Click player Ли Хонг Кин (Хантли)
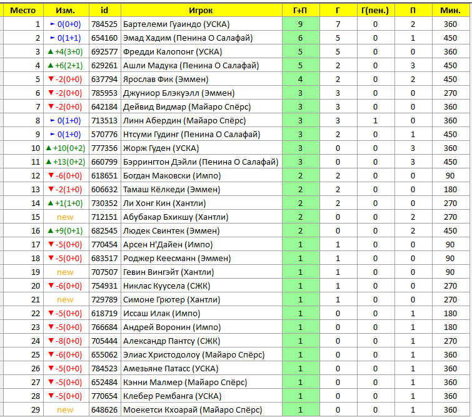472x417 pixels. pyautogui.click(x=164, y=203)
